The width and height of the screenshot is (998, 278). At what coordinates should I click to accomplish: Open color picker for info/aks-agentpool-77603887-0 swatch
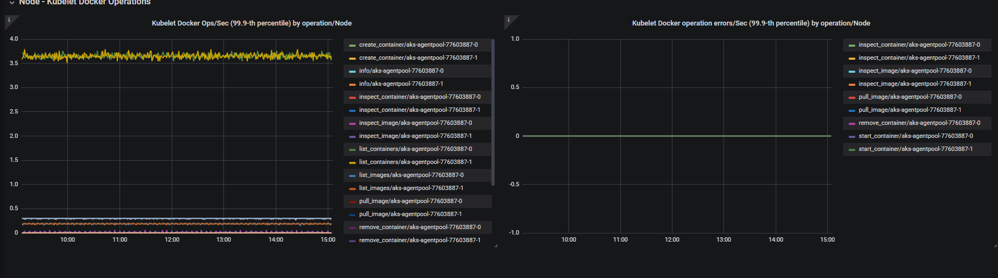(352, 71)
